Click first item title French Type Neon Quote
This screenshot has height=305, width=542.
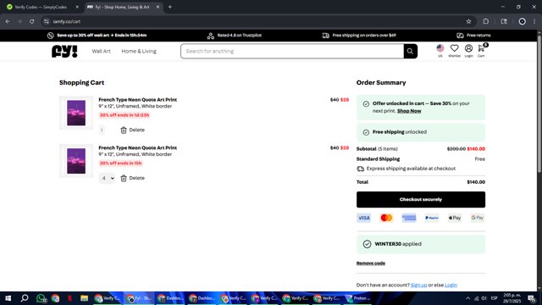coord(137,100)
